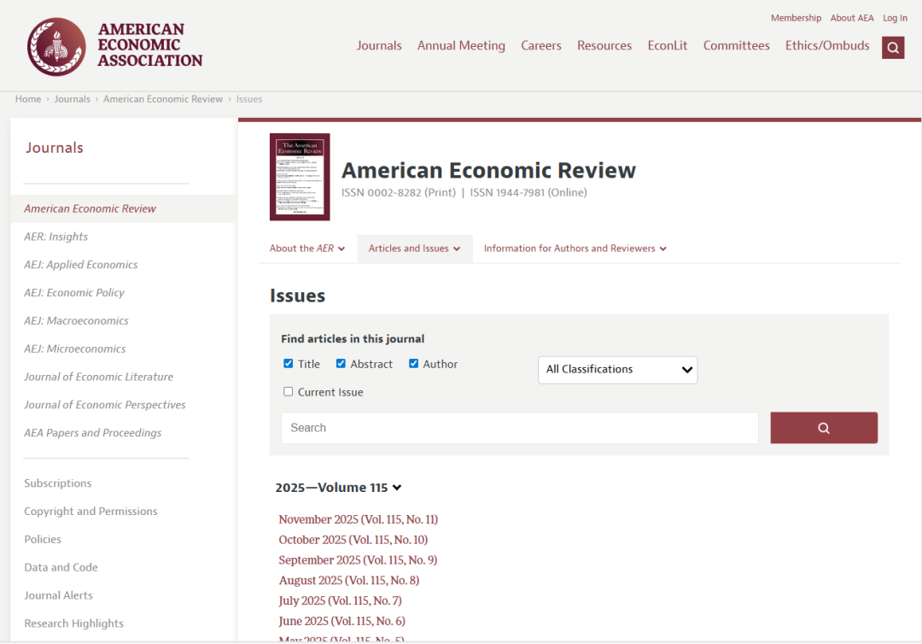This screenshot has height=644, width=922.
Task: Click the American Economic Association logo
Action: (x=114, y=46)
